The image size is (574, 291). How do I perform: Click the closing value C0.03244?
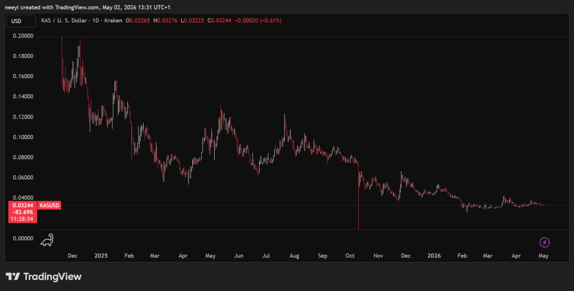[x=219, y=21]
